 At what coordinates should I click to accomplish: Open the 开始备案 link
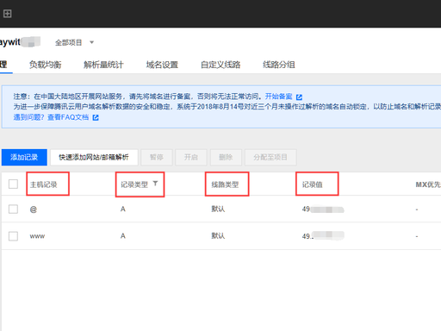point(278,97)
